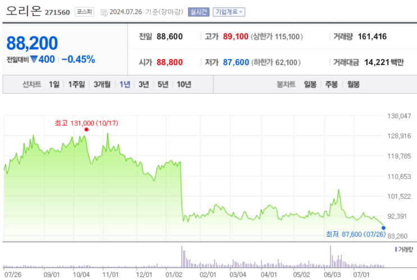Click the 최저 87,600 (07/26) label
The height and width of the screenshot is (280, 417).
[356, 234]
